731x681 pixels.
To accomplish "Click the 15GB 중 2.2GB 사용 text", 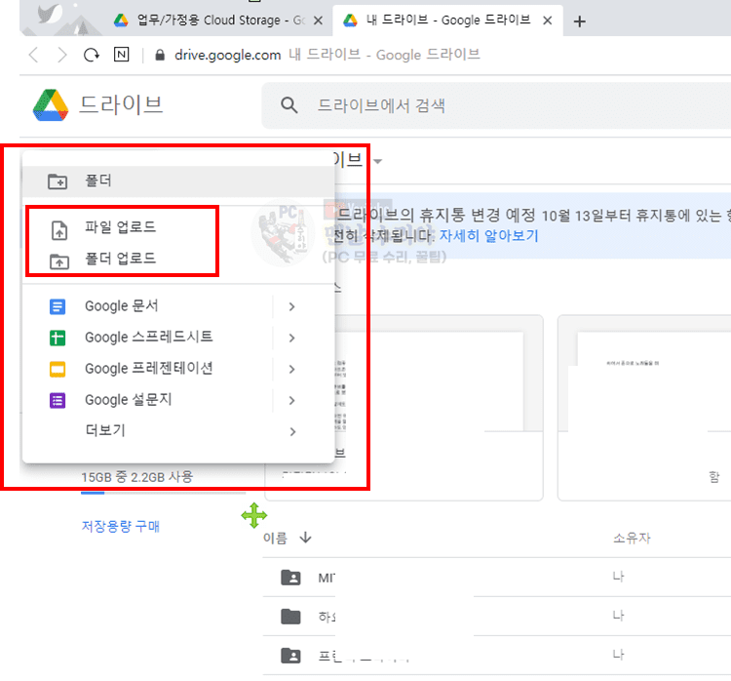I will (136, 477).
